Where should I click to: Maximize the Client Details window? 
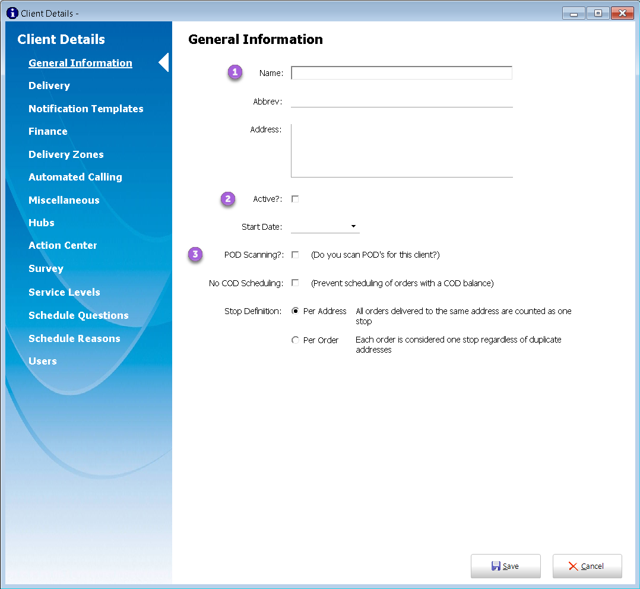click(598, 14)
